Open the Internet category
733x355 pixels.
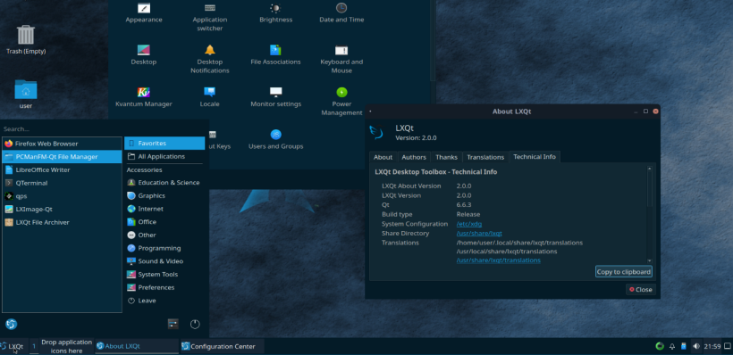pos(164,209)
